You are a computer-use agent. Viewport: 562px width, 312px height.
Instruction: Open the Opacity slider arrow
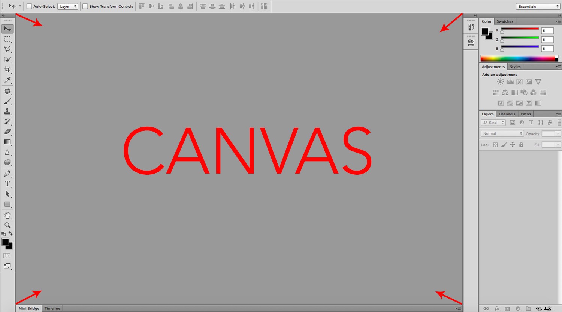pyautogui.click(x=558, y=133)
